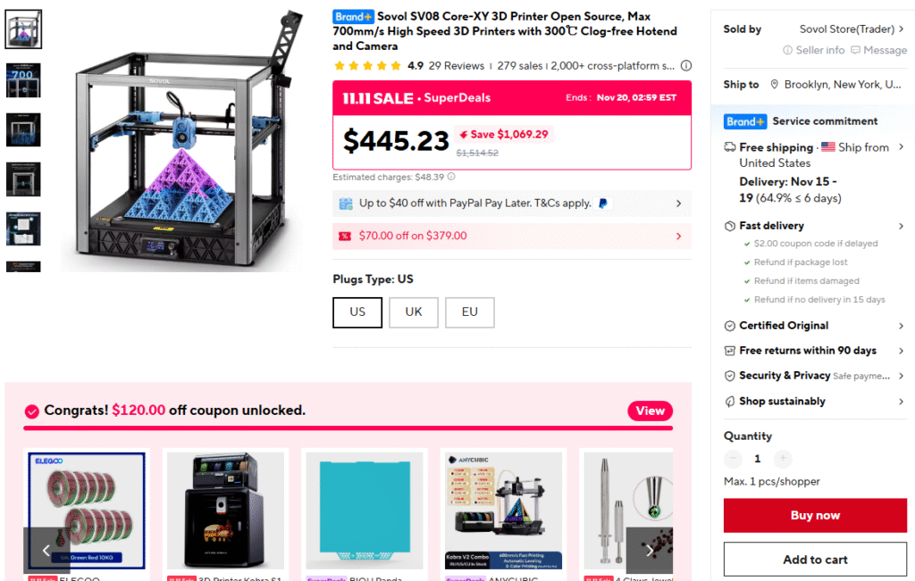The height and width of the screenshot is (581, 915).
Task: Open Message to the seller
Action: [x=879, y=50]
